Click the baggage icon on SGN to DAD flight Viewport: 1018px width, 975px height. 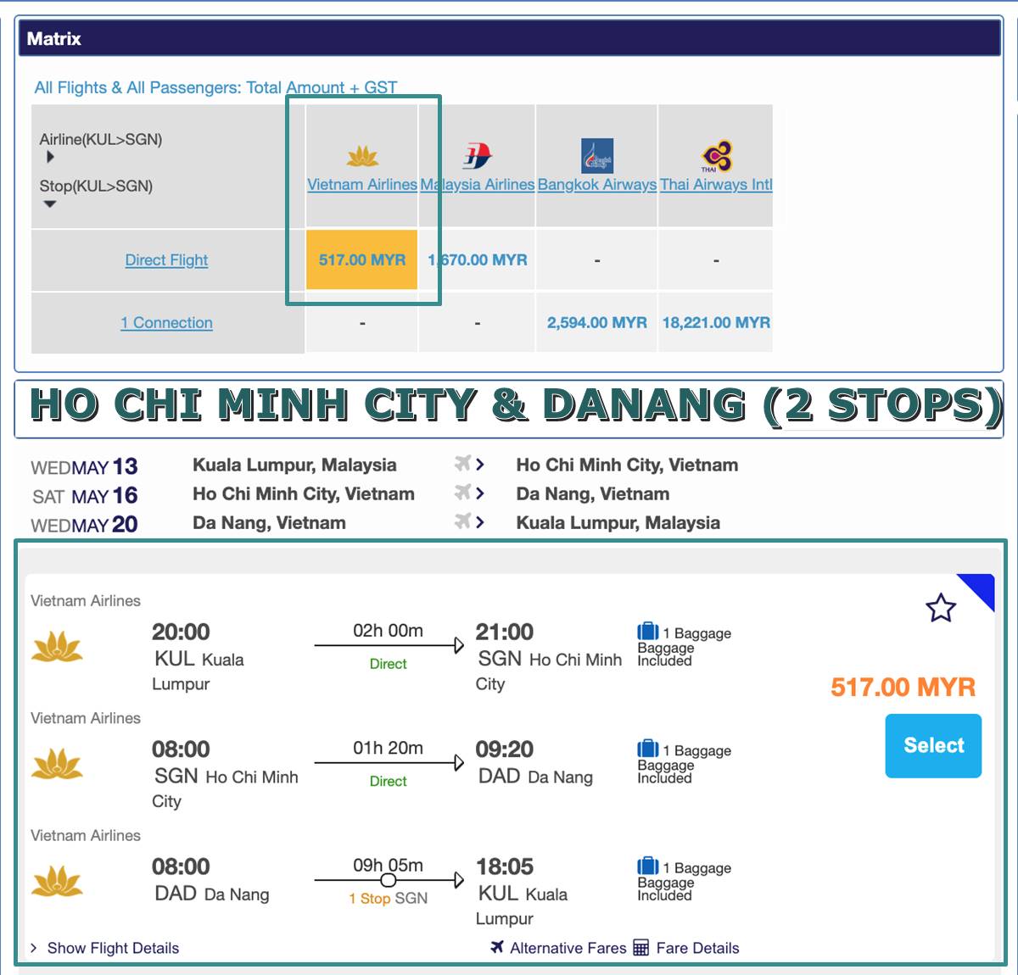coord(648,748)
